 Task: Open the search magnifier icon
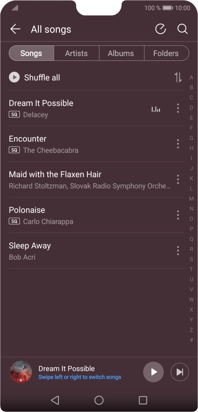click(182, 29)
